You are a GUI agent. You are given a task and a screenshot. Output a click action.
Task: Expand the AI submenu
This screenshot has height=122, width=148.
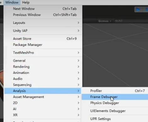(43, 109)
